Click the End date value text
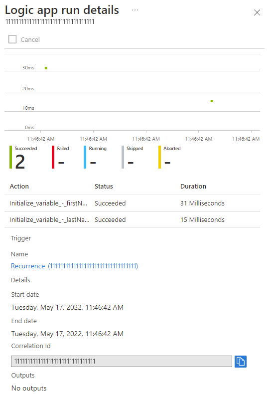The width and height of the screenshot is (274, 394). pyautogui.click(x=67, y=334)
